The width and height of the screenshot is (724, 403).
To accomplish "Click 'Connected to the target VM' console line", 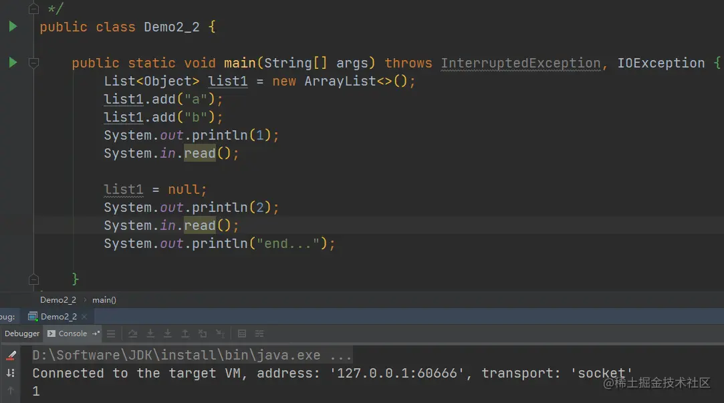I will pyautogui.click(x=332, y=373).
